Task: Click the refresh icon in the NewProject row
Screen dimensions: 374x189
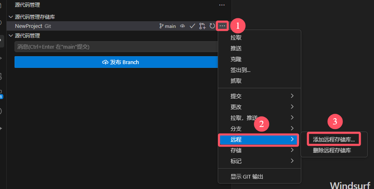Action: coord(212,26)
